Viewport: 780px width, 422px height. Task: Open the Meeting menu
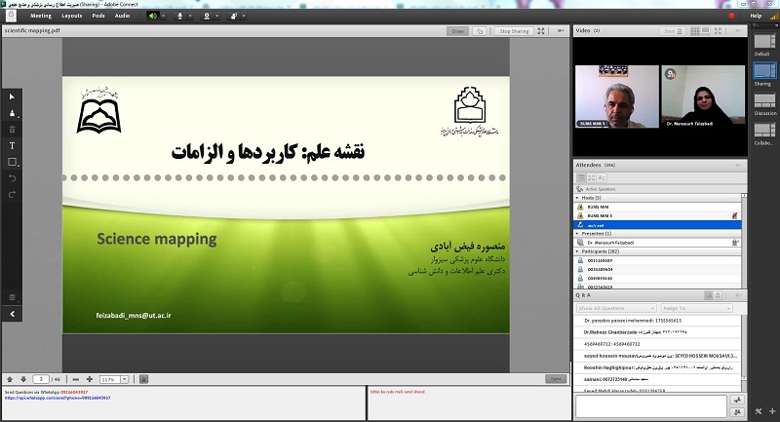[x=41, y=16]
